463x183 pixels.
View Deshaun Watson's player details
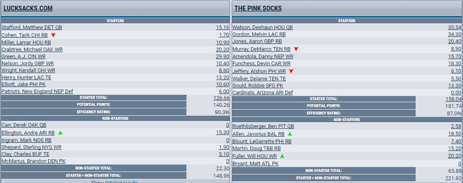click(262, 27)
